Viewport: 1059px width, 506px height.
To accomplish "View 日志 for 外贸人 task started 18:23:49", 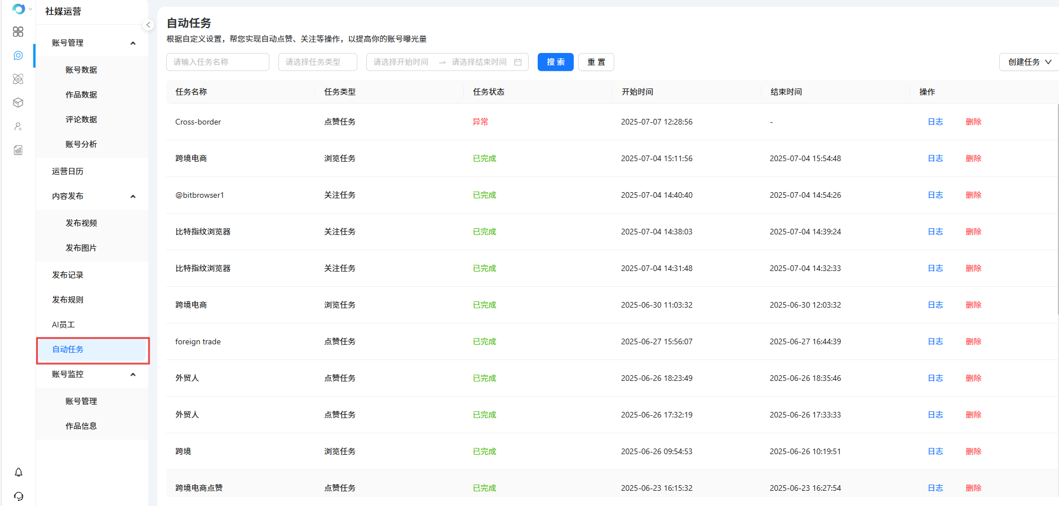I will tap(935, 378).
